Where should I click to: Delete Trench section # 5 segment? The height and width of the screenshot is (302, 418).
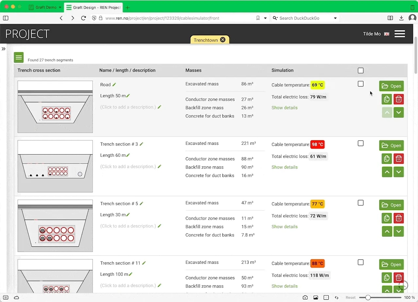click(x=398, y=218)
